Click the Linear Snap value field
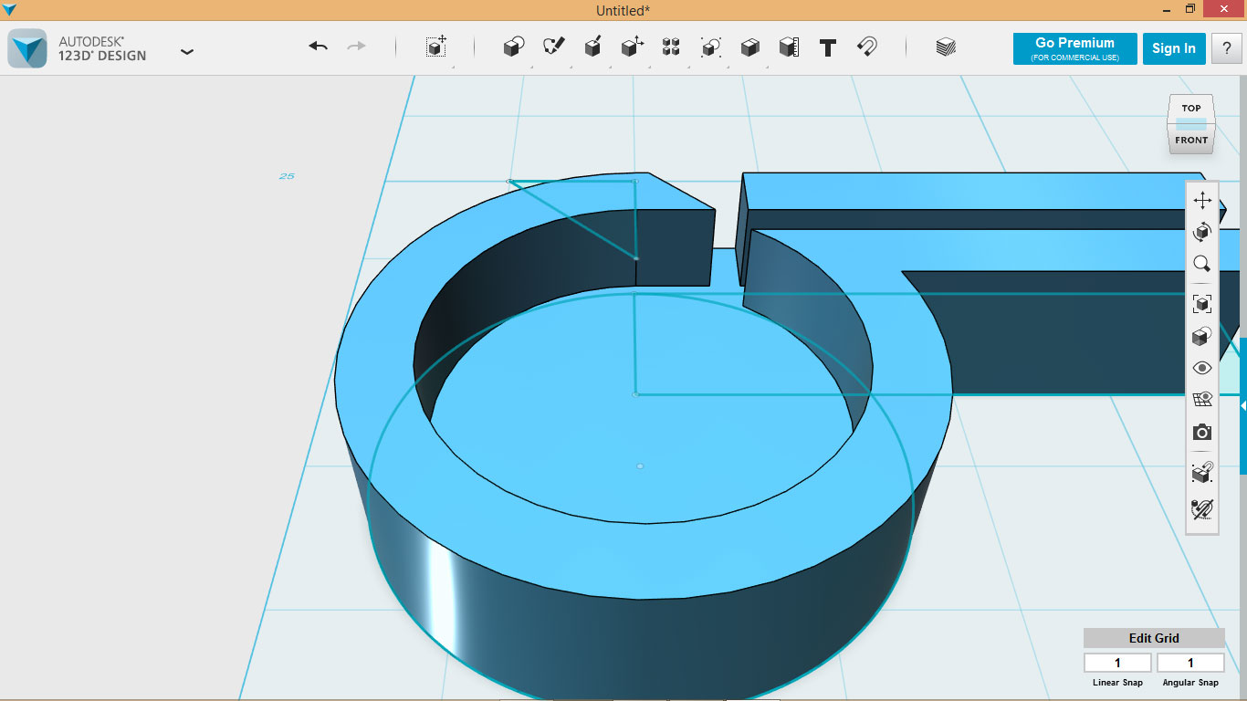The width and height of the screenshot is (1247, 701). point(1117,663)
